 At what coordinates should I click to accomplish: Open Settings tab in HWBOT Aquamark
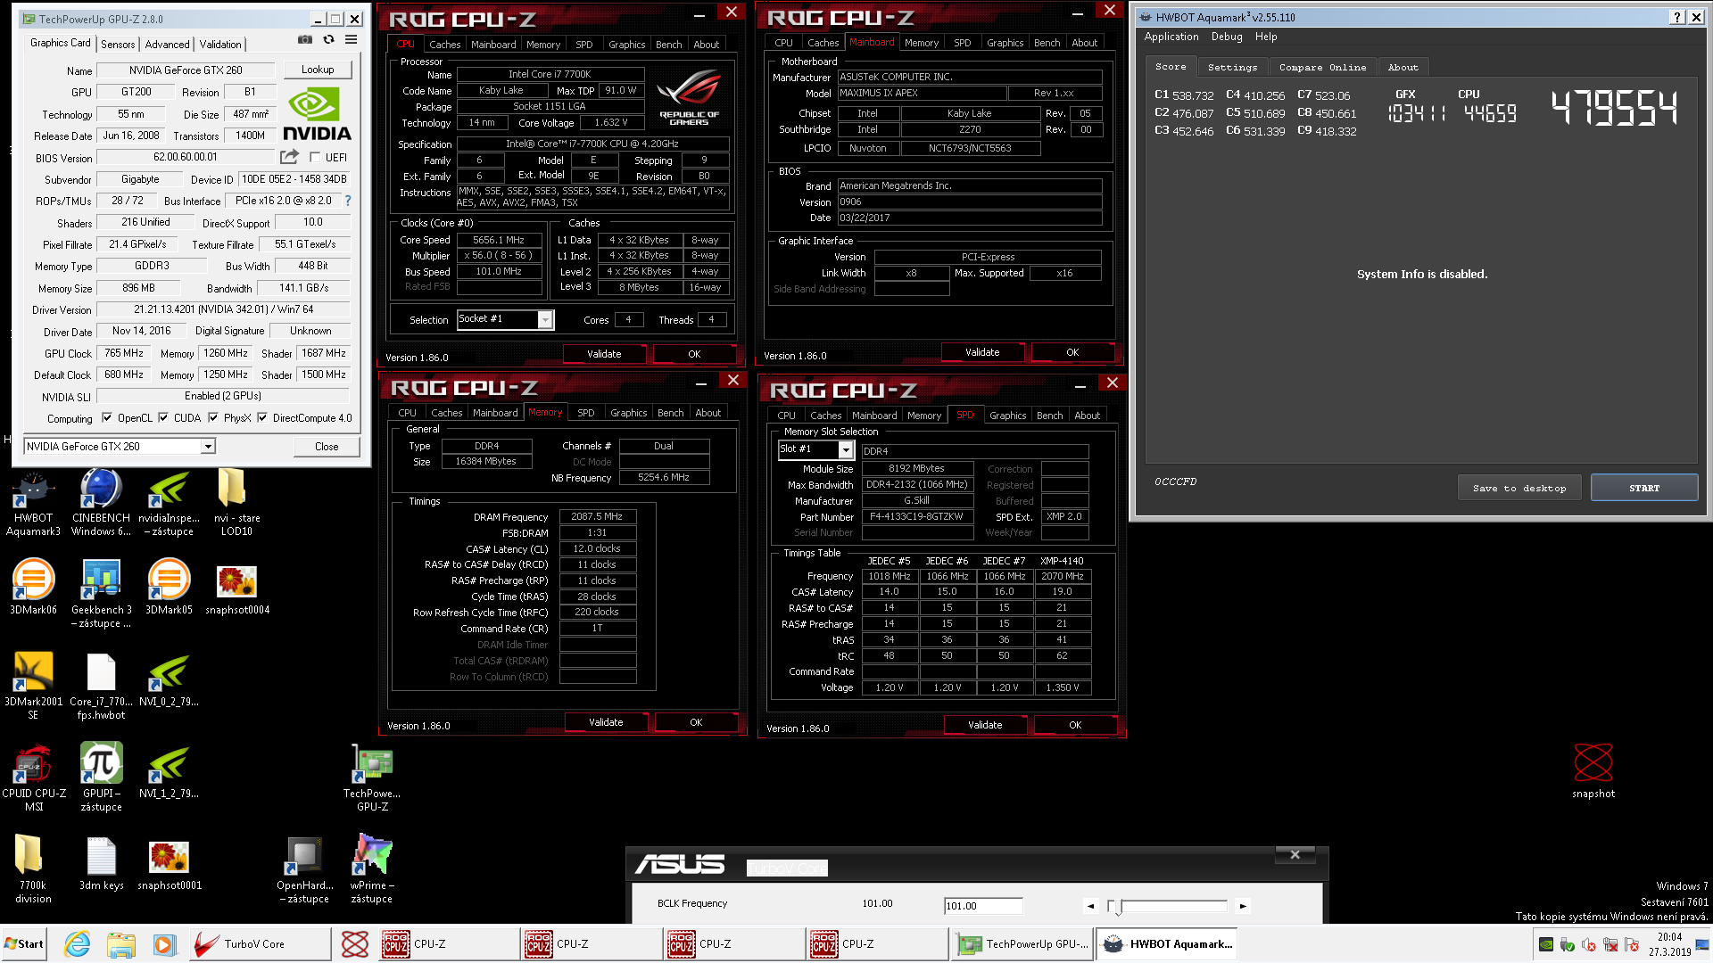tap(1232, 67)
